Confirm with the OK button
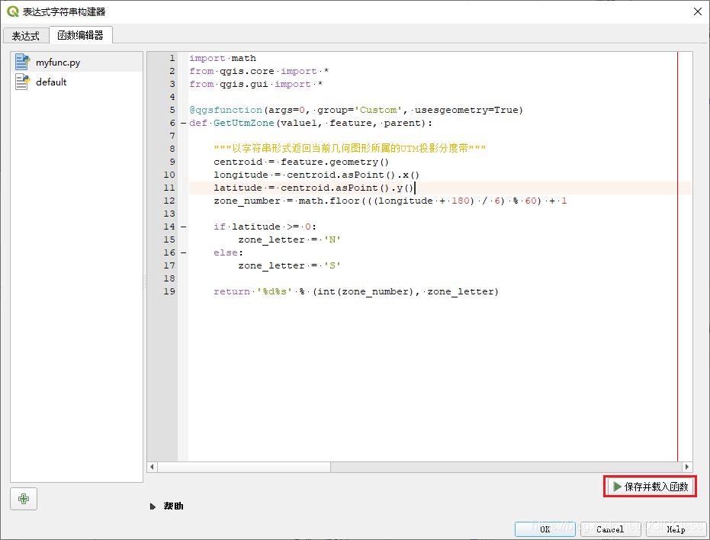Image resolution: width=710 pixels, height=540 pixels. [x=545, y=529]
